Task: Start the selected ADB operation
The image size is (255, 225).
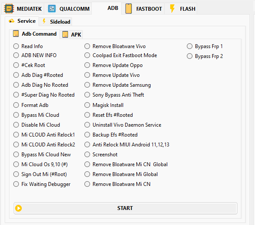Action: click(126, 208)
